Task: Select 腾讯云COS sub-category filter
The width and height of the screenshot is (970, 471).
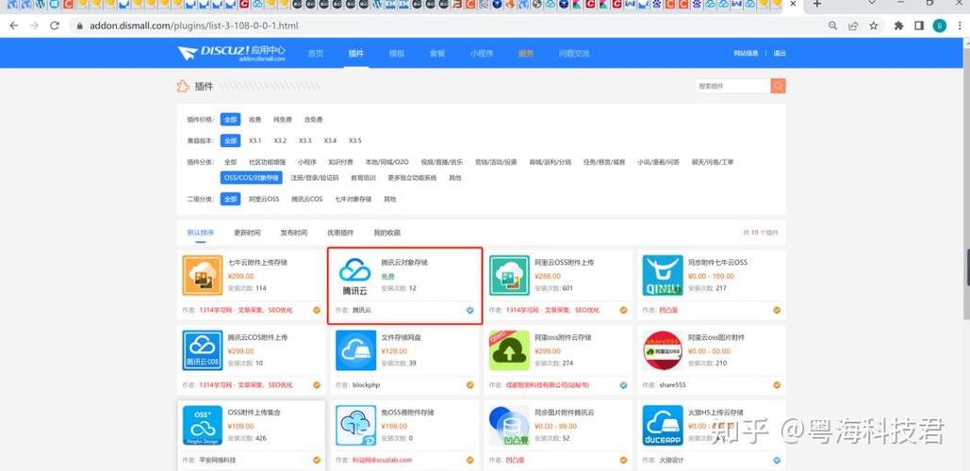Action: pos(307,200)
